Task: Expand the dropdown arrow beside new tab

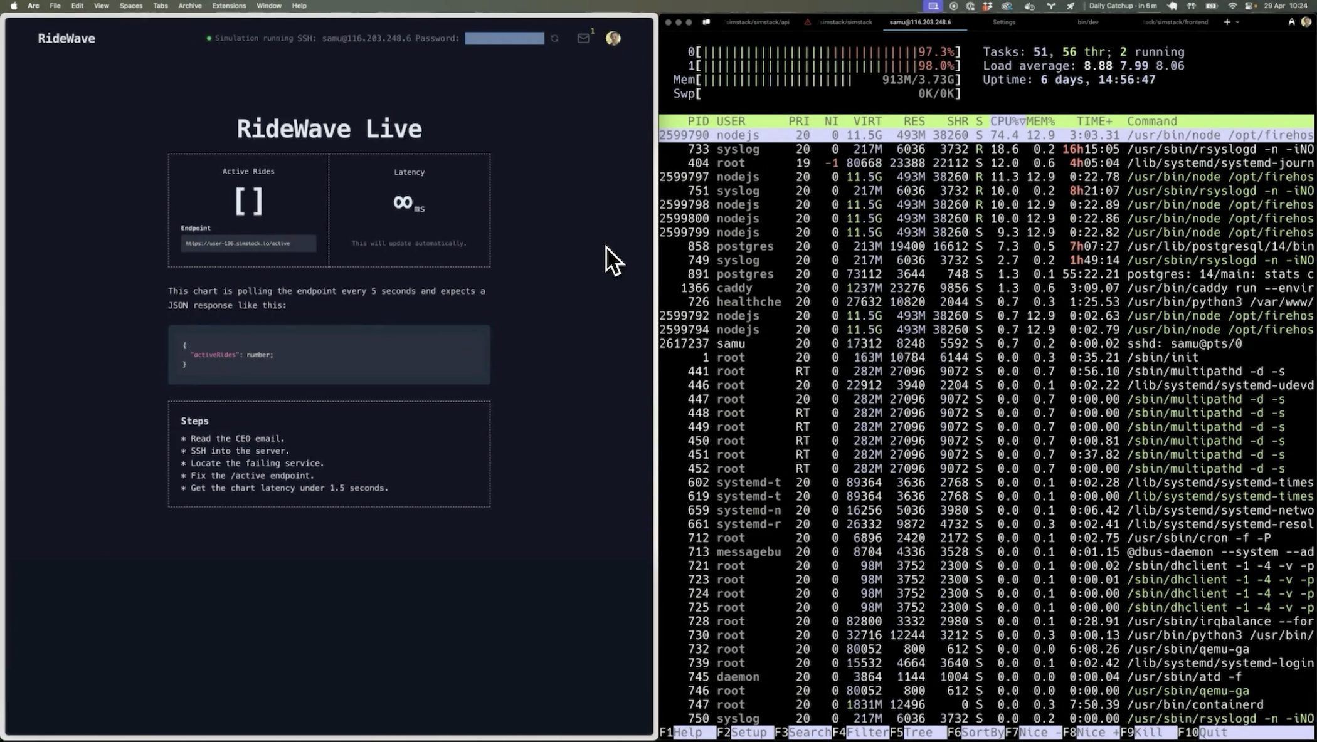Action: coord(1237,22)
